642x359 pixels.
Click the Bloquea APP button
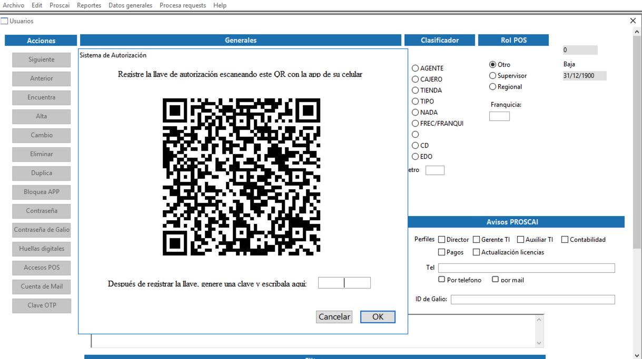click(x=42, y=192)
